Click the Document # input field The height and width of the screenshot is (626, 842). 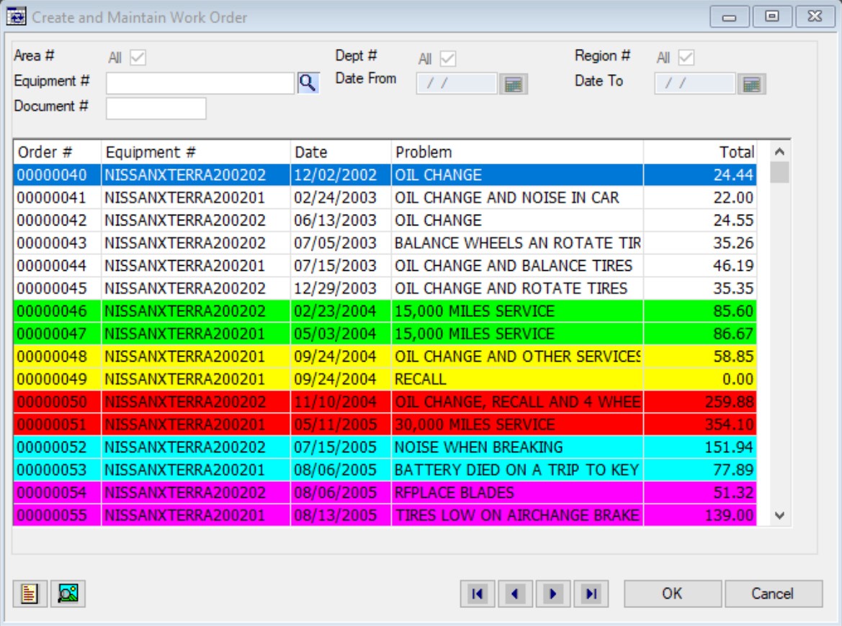pyautogui.click(x=156, y=109)
